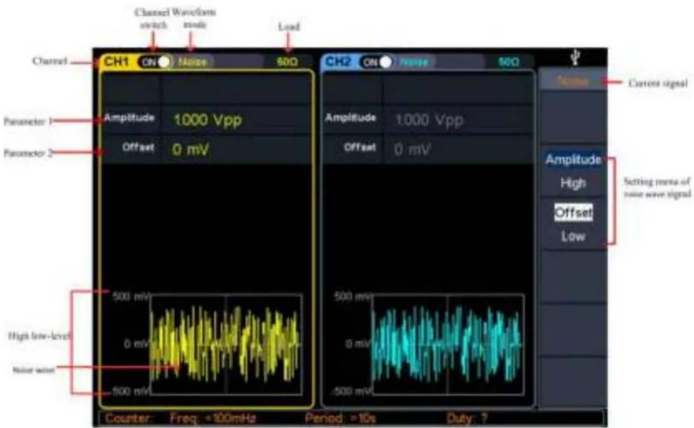This screenshot has width=694, height=428.
Task: Click CH2 500 mV high level label
Action: [x=353, y=296]
